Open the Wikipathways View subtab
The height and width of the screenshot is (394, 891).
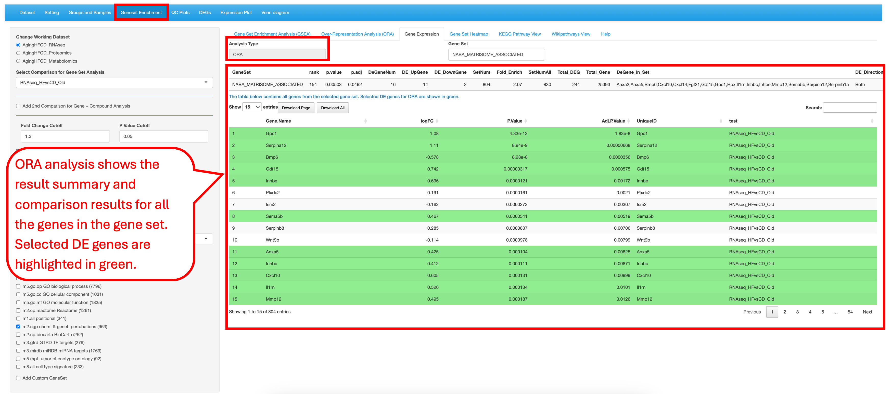(x=571, y=34)
